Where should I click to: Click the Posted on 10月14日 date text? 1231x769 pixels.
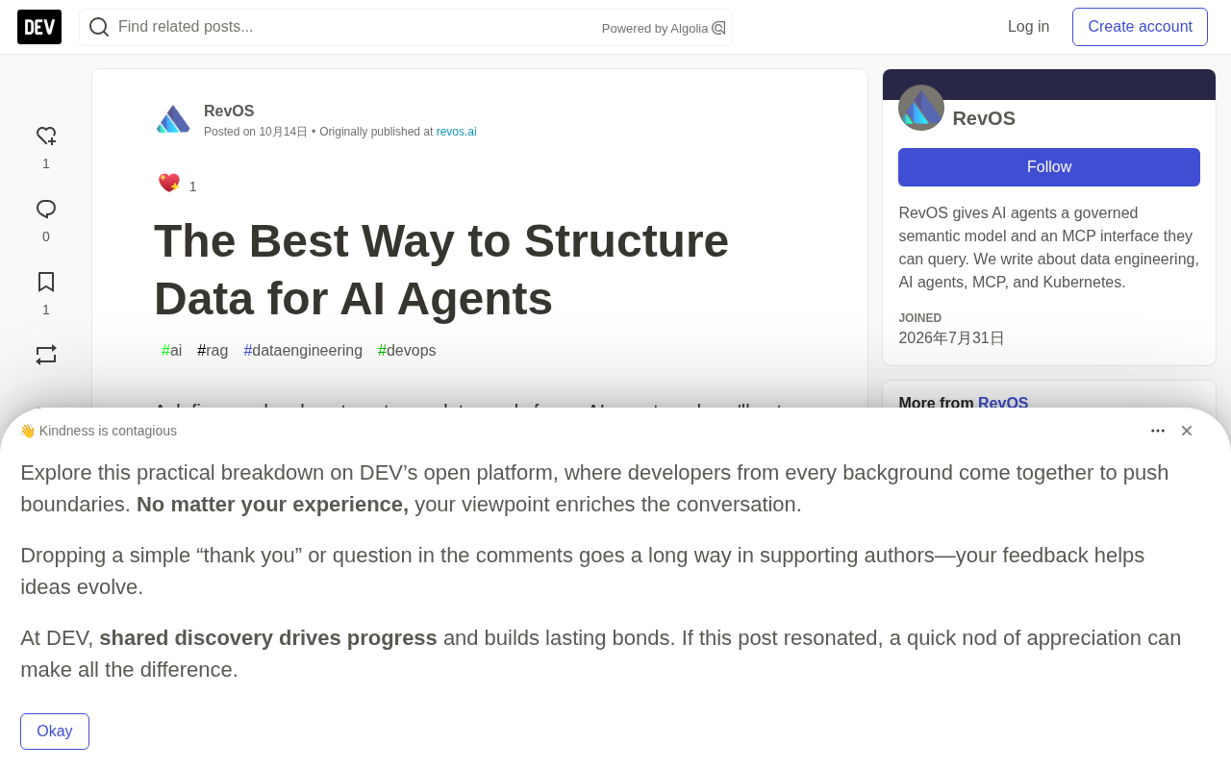(x=256, y=132)
